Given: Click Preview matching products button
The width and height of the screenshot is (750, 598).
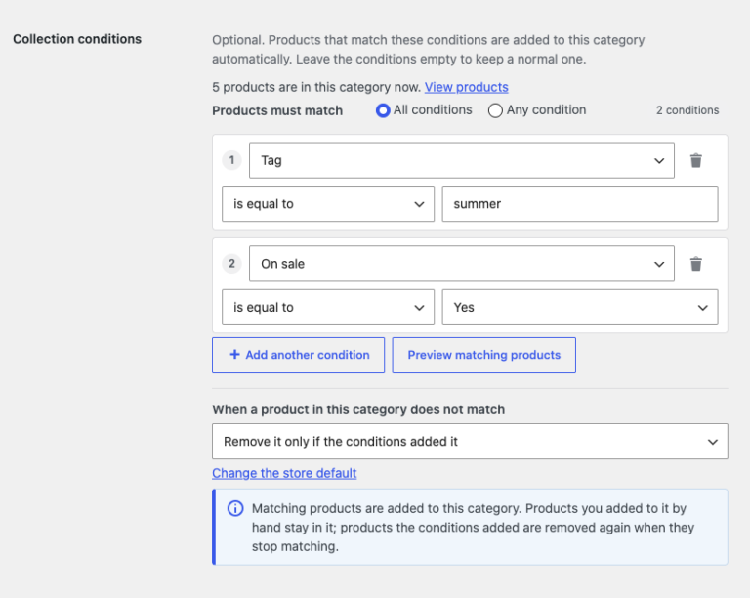Looking at the screenshot, I should [x=484, y=355].
